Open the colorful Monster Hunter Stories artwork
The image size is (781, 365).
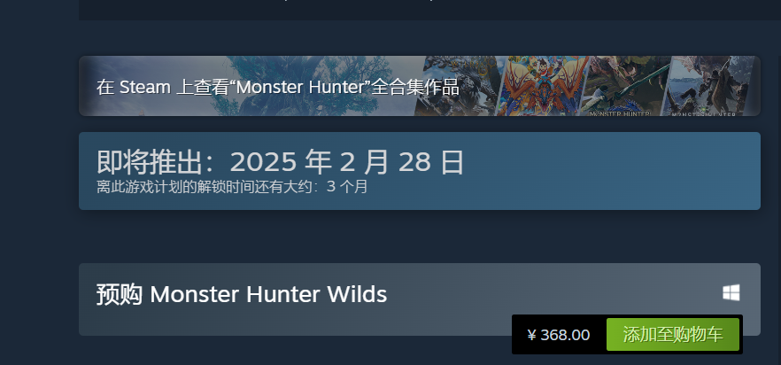pyautogui.click(x=543, y=86)
